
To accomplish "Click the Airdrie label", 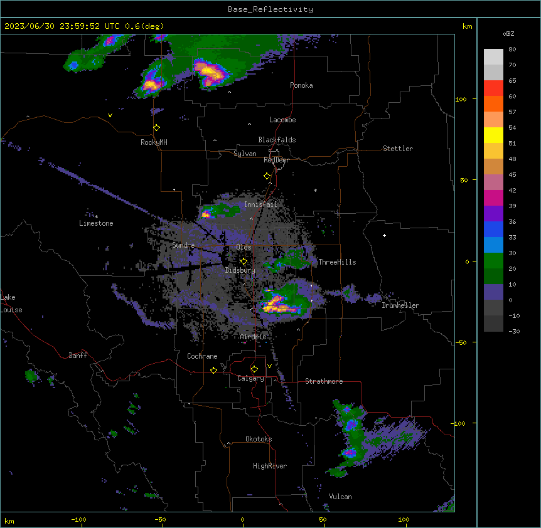I will (x=254, y=337).
